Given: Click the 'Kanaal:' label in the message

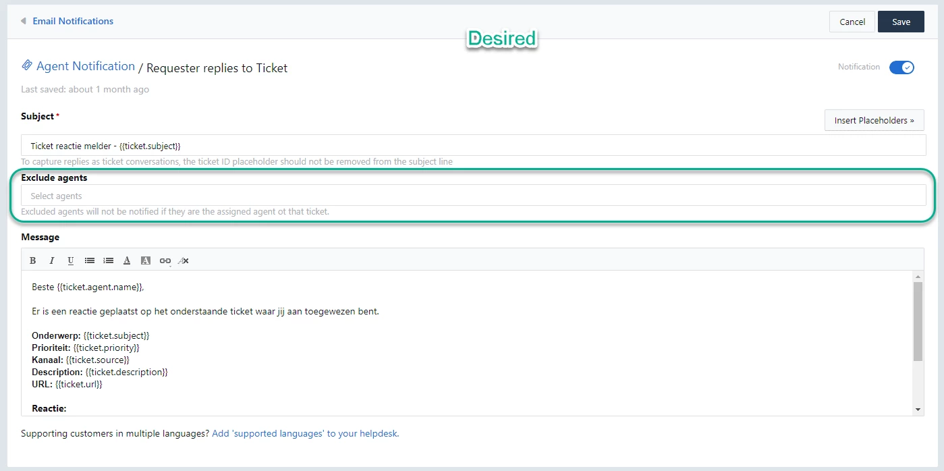Looking at the screenshot, I should coord(47,360).
